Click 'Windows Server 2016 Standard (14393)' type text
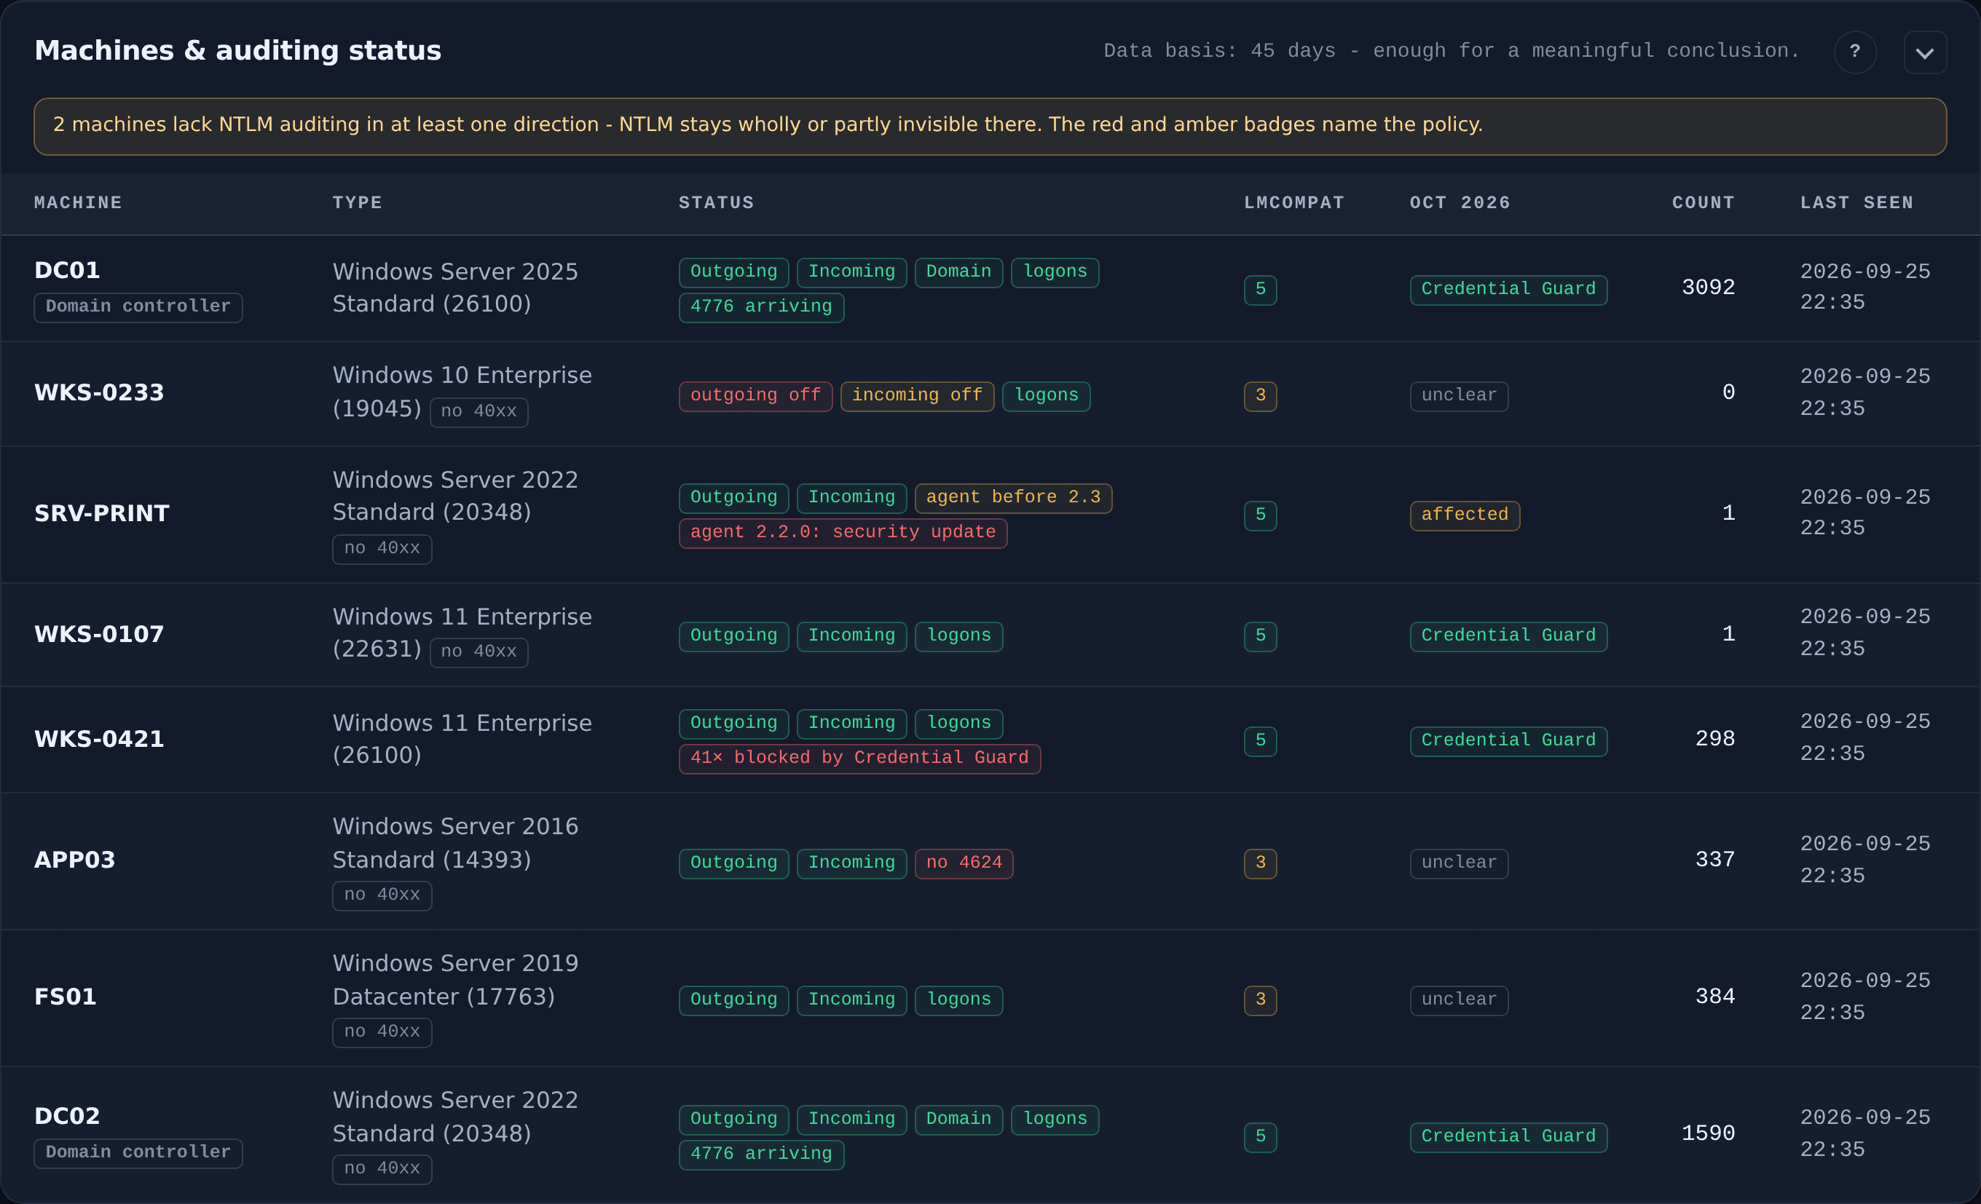Screen dimensions: 1981x1204 click(x=455, y=843)
